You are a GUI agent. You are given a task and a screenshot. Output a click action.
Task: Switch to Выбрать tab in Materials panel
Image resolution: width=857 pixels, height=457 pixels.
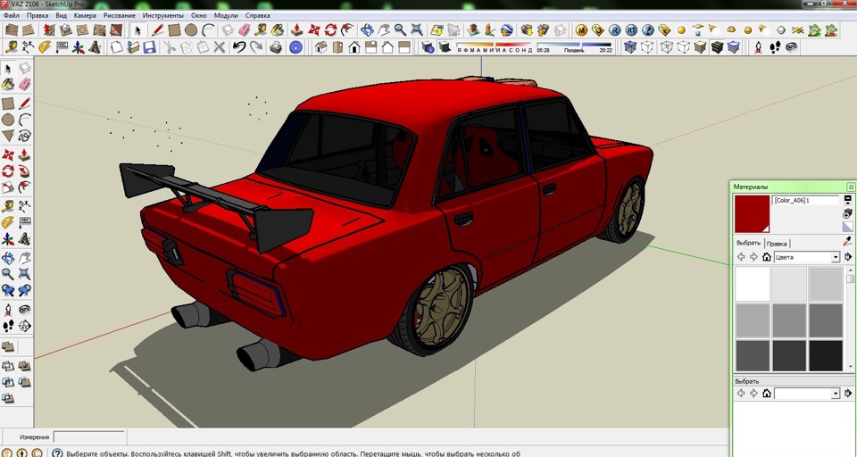click(x=748, y=243)
